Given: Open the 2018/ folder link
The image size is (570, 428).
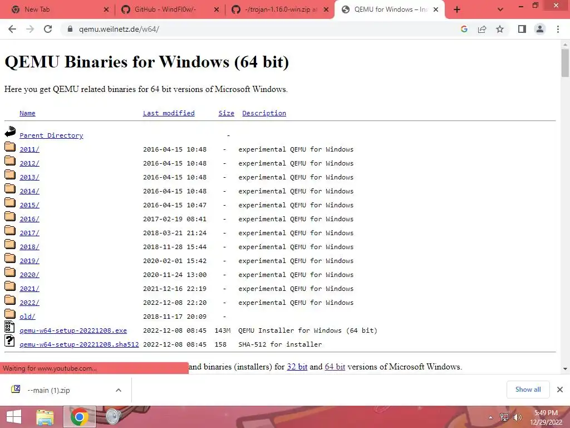Looking at the screenshot, I should pyautogui.click(x=30, y=247).
